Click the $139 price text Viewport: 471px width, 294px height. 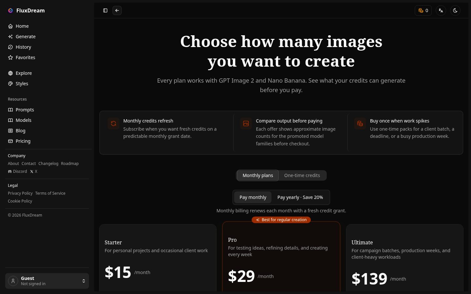point(369,279)
